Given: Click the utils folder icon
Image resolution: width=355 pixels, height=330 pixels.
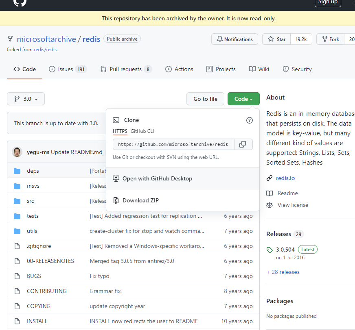Looking at the screenshot, I should [x=17, y=231].
